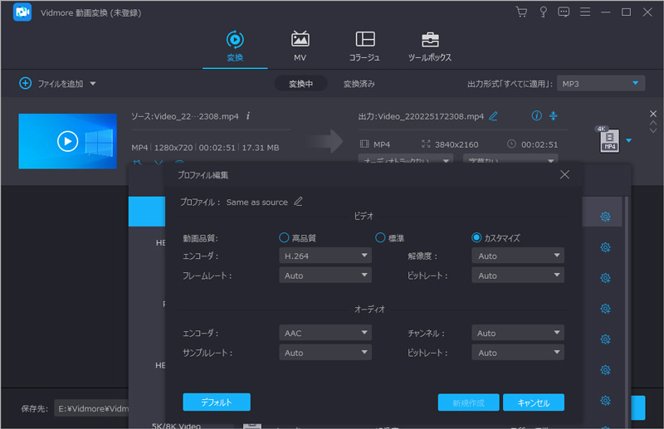Click the デフォルト button
The width and height of the screenshot is (664, 429).
pos(217,402)
